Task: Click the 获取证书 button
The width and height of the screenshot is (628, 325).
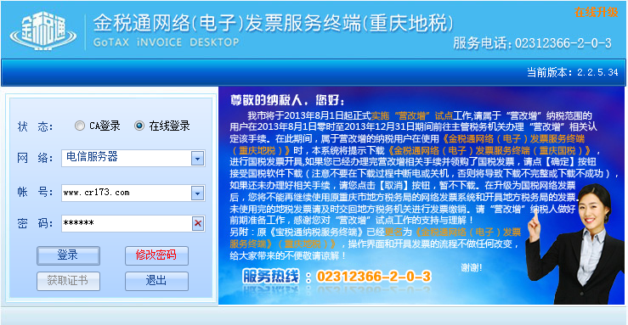Action: (x=68, y=281)
